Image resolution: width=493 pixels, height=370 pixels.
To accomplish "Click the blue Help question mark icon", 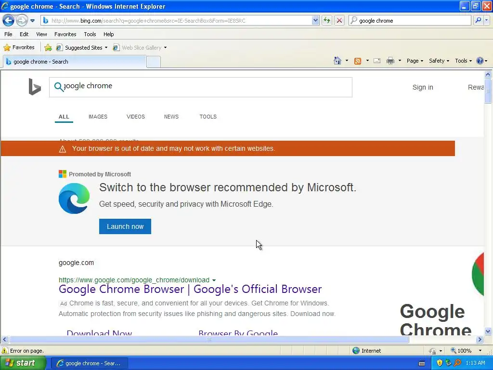I will pyautogui.click(x=480, y=61).
